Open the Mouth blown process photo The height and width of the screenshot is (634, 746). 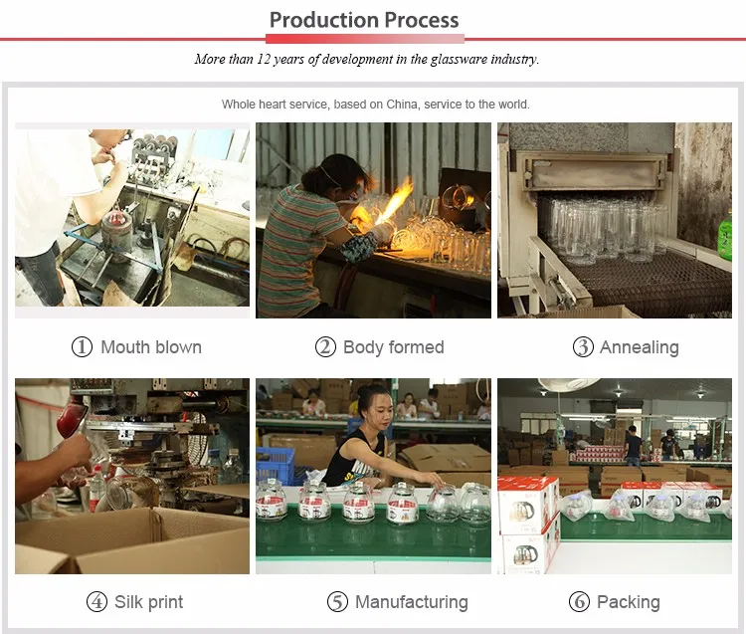[132, 220]
